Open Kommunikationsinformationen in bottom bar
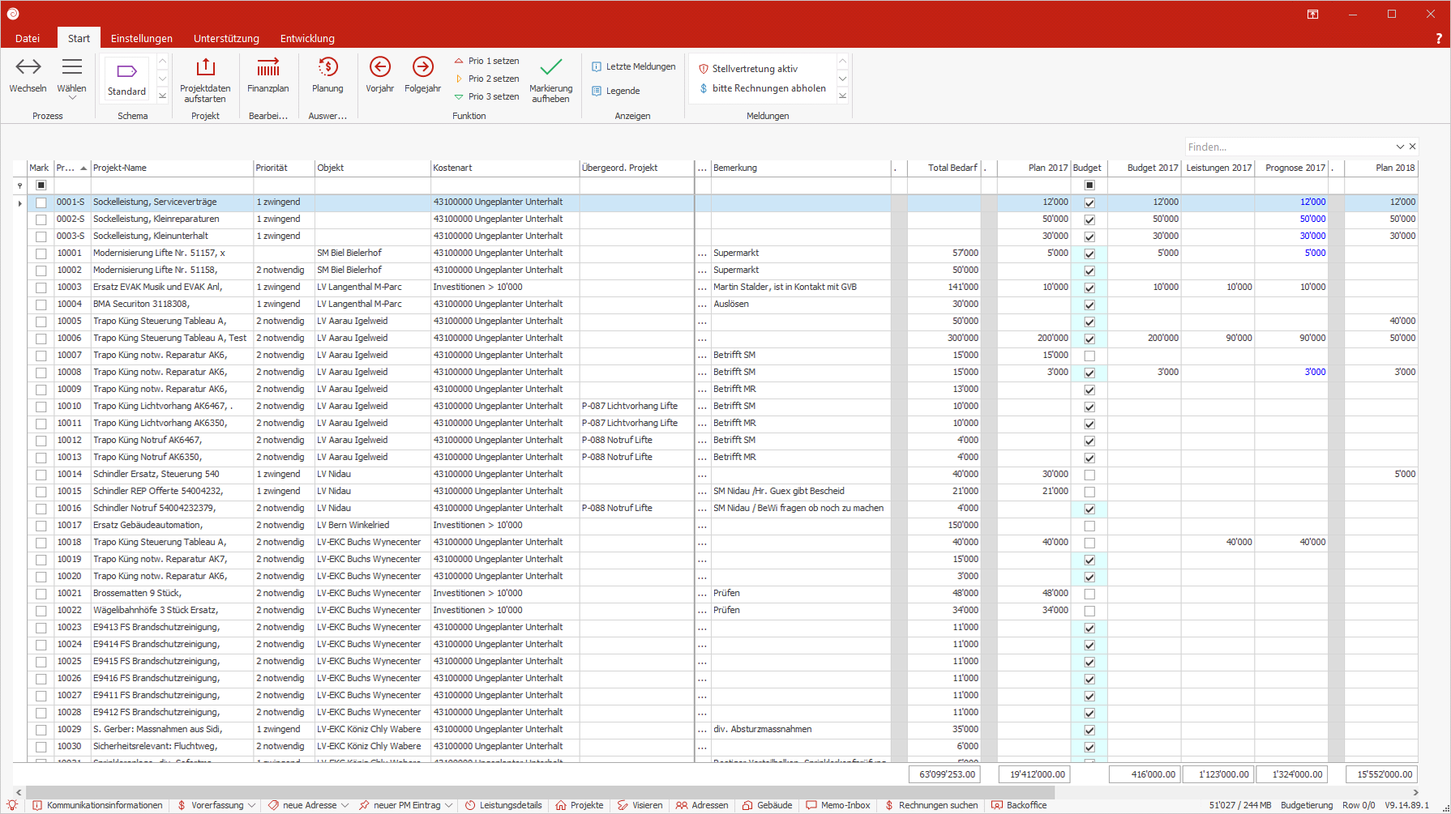The width and height of the screenshot is (1451, 814). coord(97,805)
